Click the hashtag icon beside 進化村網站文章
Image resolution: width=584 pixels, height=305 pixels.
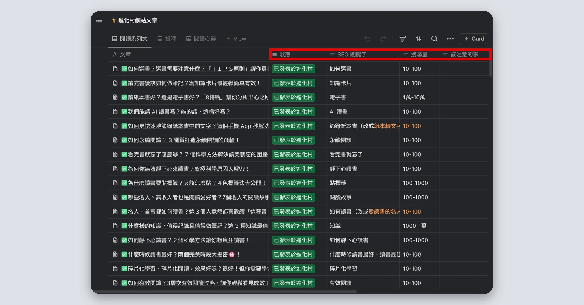coord(114,20)
